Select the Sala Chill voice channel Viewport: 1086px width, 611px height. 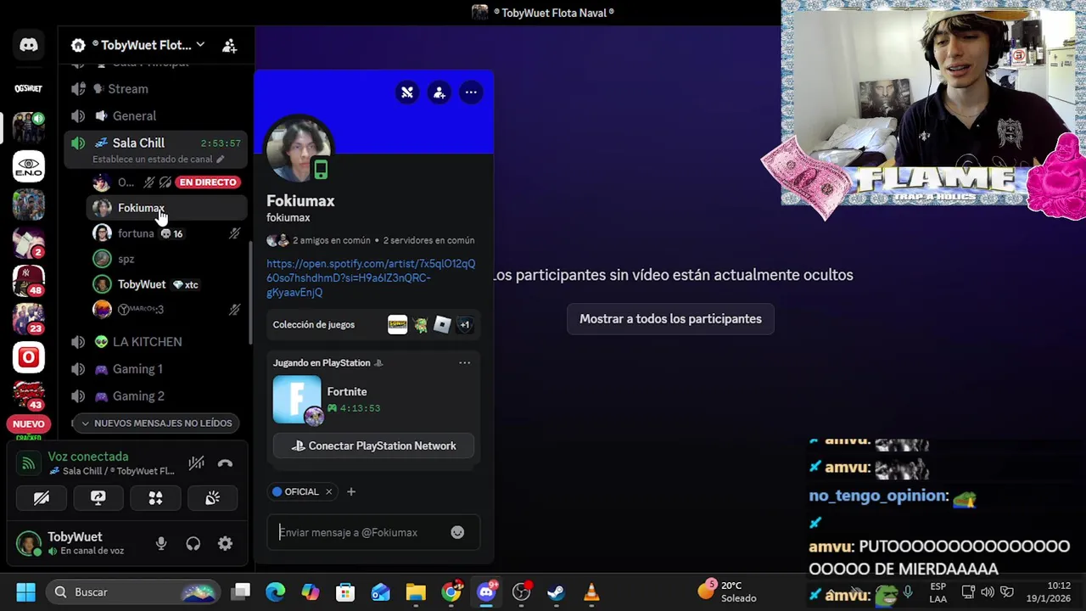(x=156, y=143)
